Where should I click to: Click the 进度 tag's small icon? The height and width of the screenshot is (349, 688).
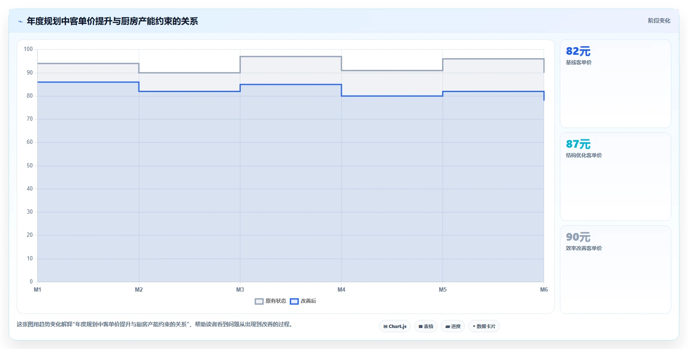click(448, 326)
